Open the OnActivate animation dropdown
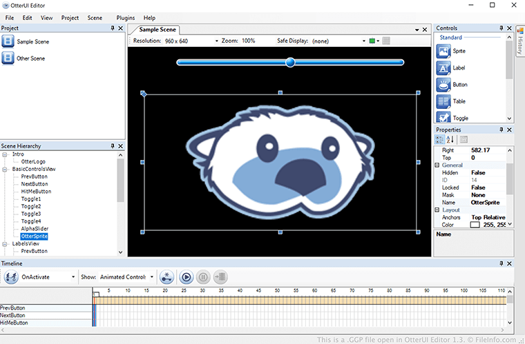 click(x=74, y=277)
